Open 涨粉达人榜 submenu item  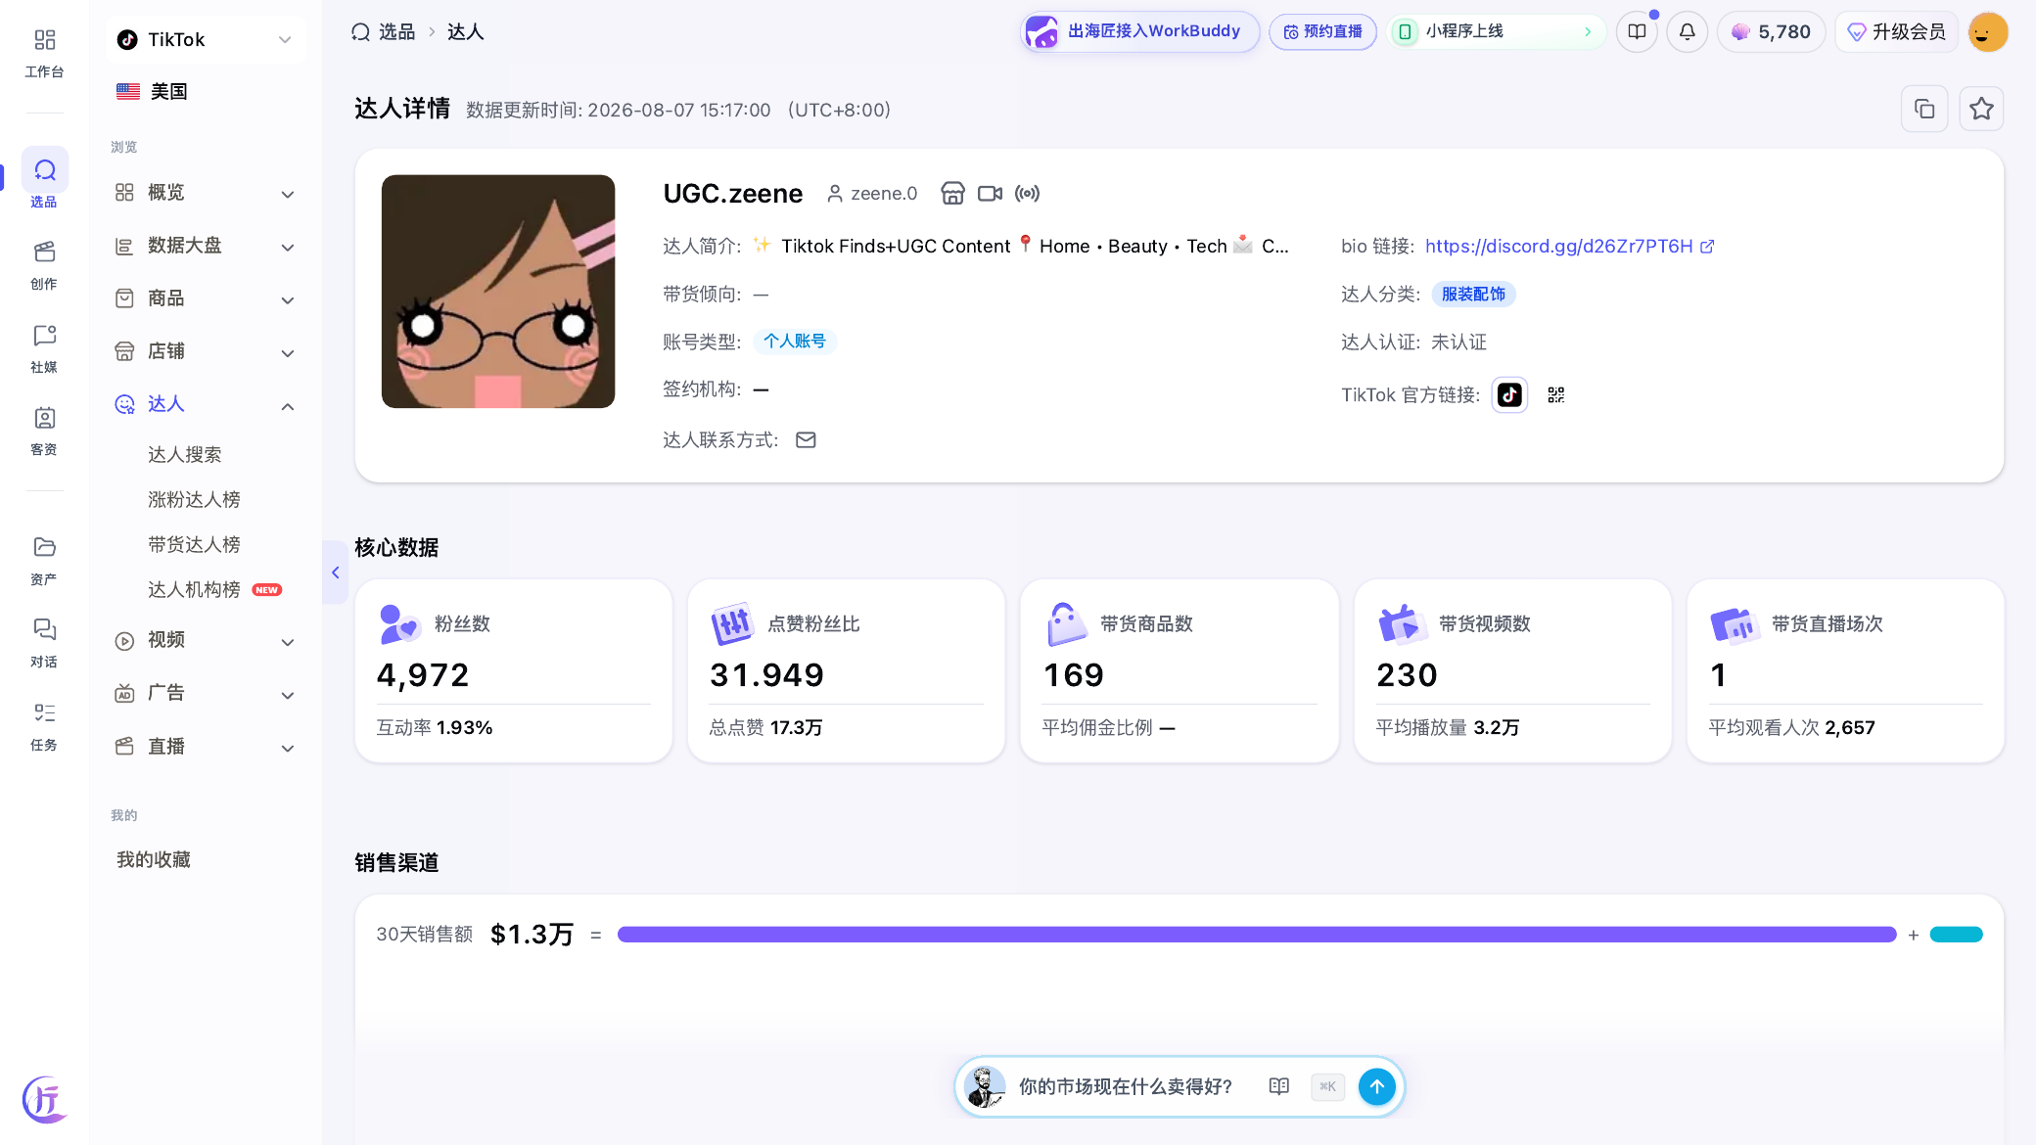tap(194, 499)
